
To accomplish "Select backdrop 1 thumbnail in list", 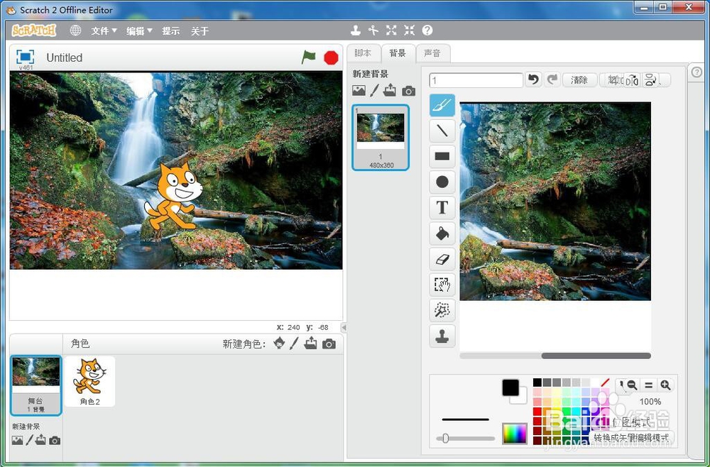I will (381, 137).
